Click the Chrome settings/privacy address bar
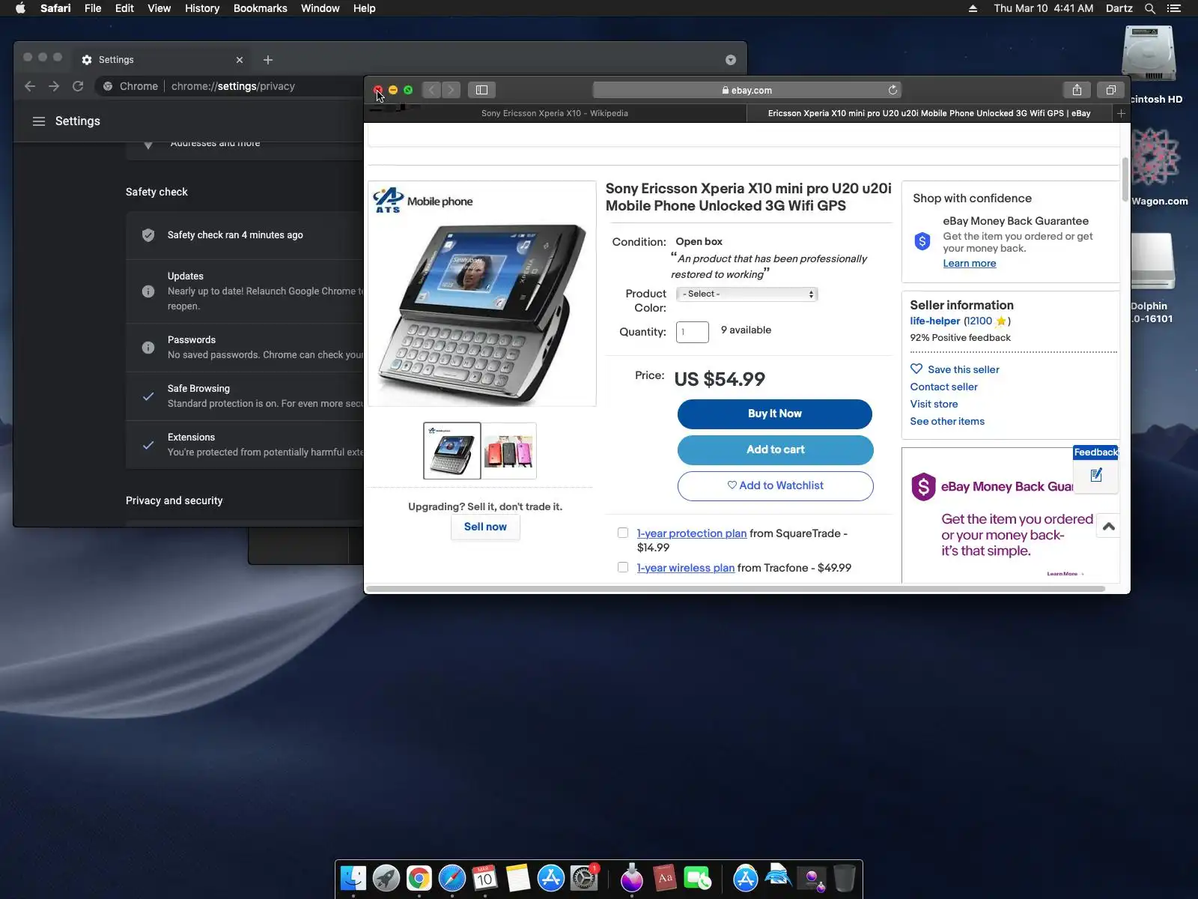This screenshot has height=899, width=1198. pos(233,86)
